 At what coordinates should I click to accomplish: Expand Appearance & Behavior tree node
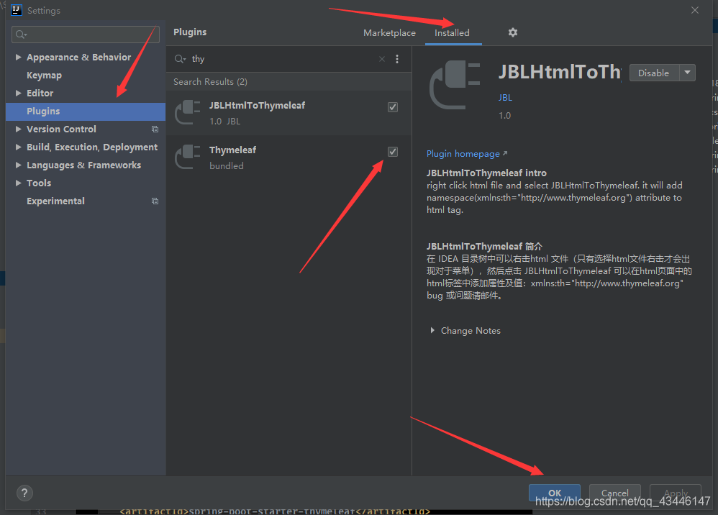(x=18, y=58)
